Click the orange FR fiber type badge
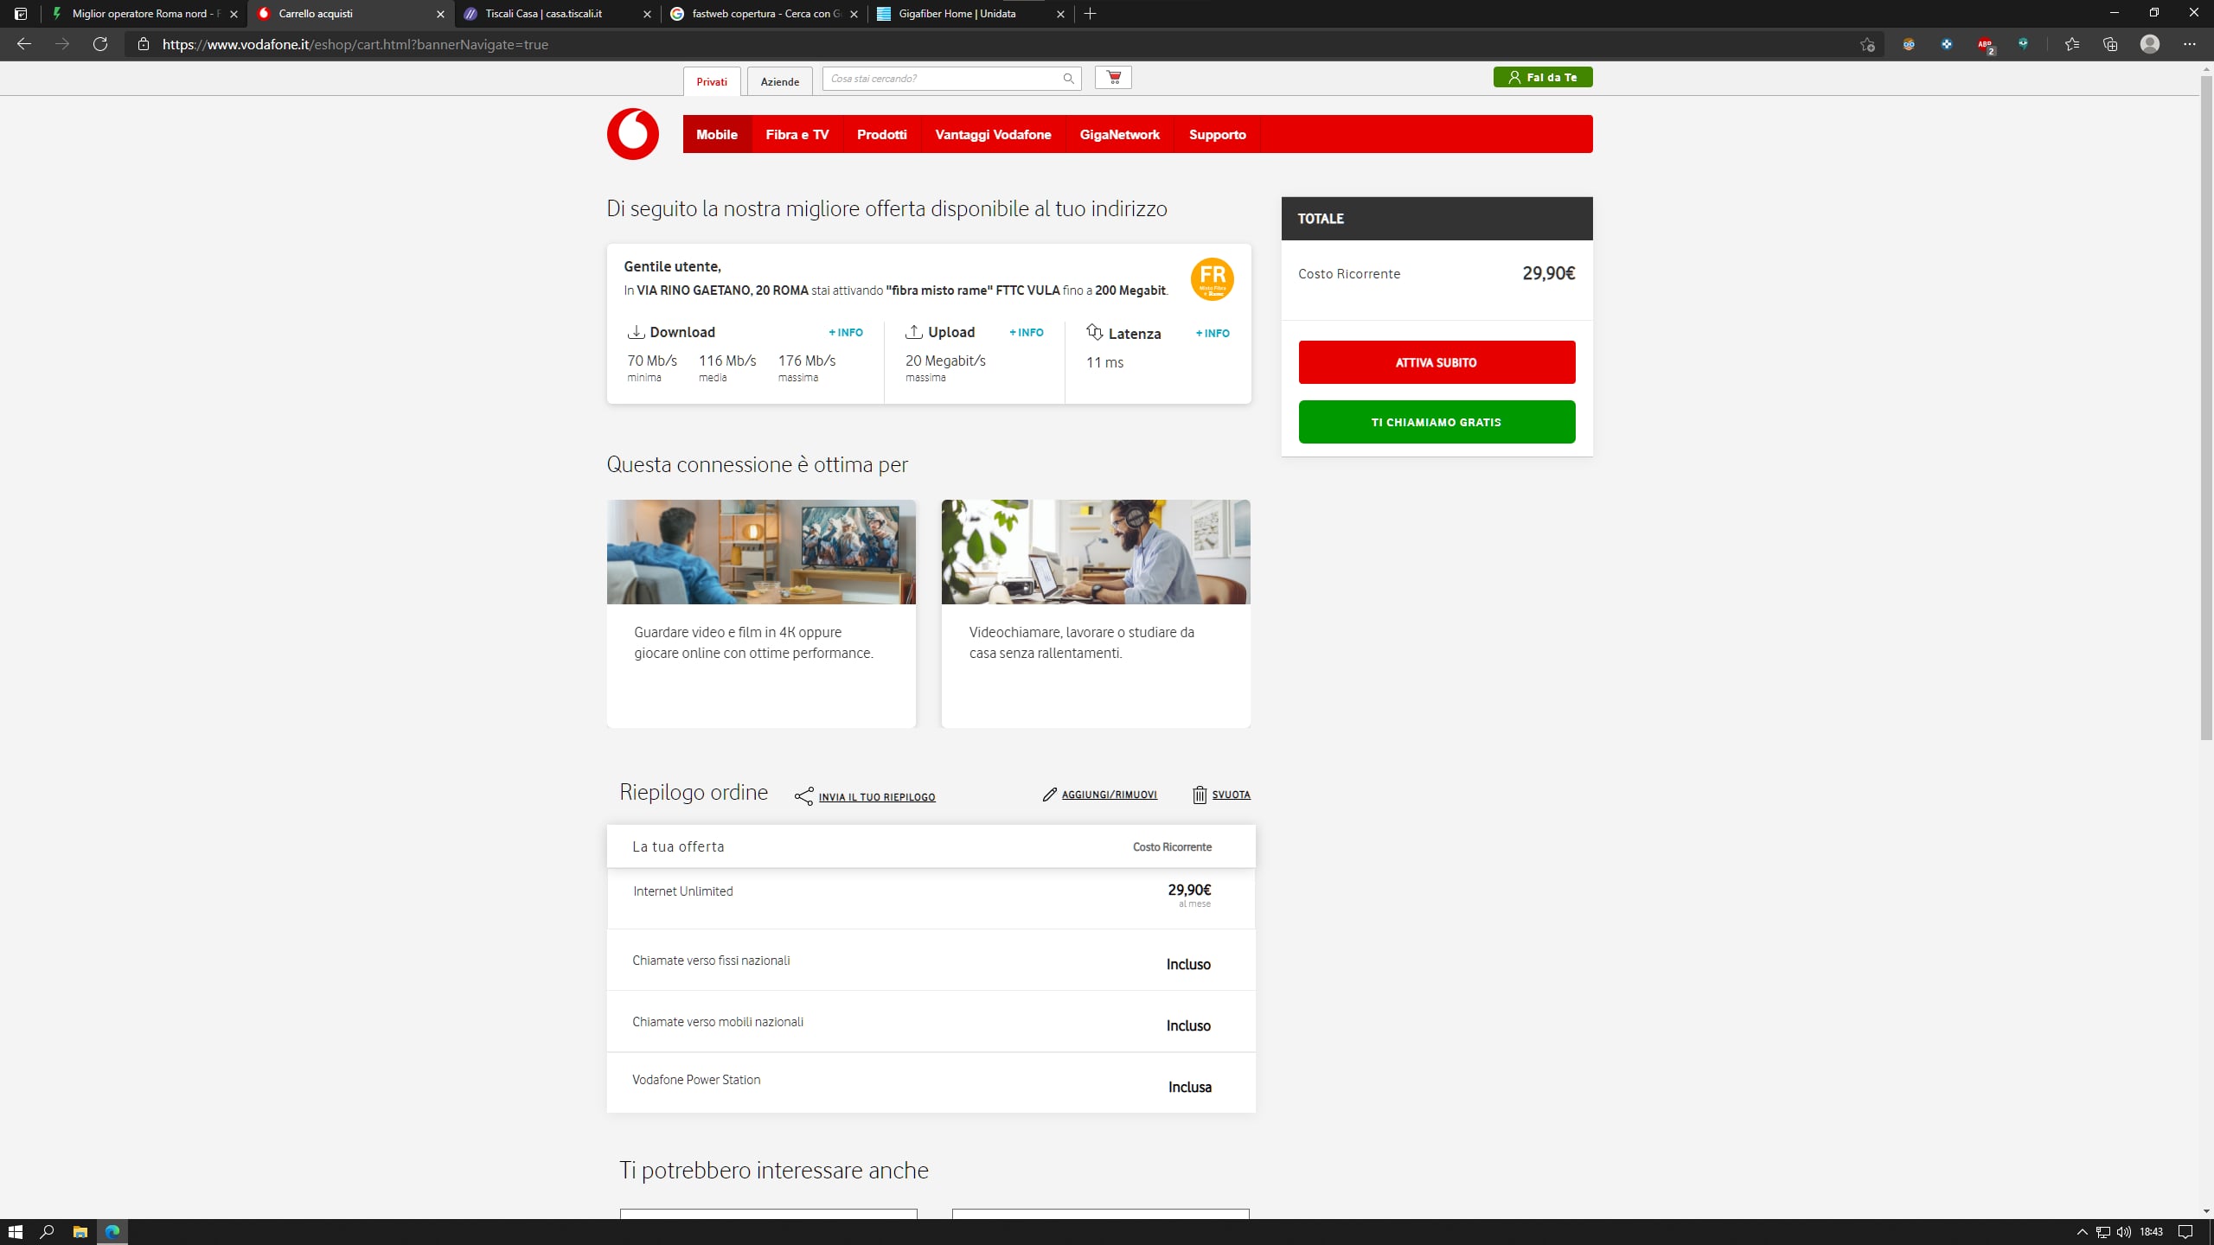The height and width of the screenshot is (1245, 2214). click(x=1212, y=279)
